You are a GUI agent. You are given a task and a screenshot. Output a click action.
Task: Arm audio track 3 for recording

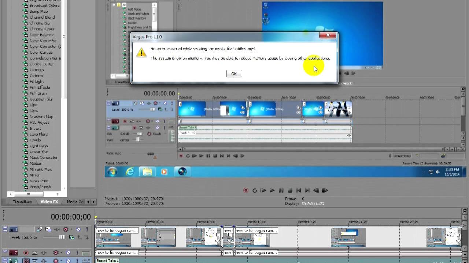pos(26,261)
